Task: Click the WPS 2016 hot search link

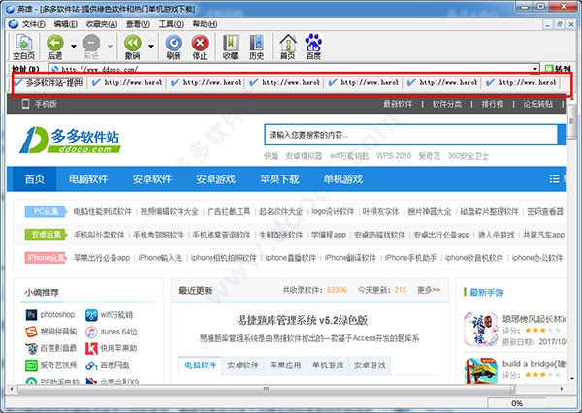Action: click(x=394, y=156)
